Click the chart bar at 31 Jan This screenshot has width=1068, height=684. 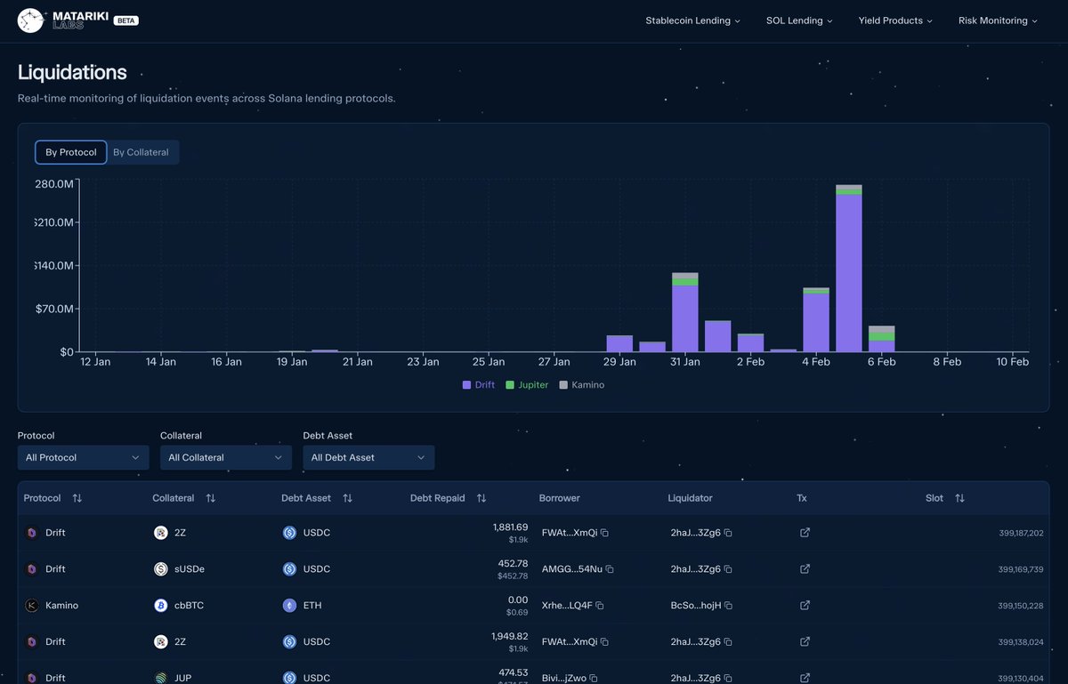tap(685, 312)
